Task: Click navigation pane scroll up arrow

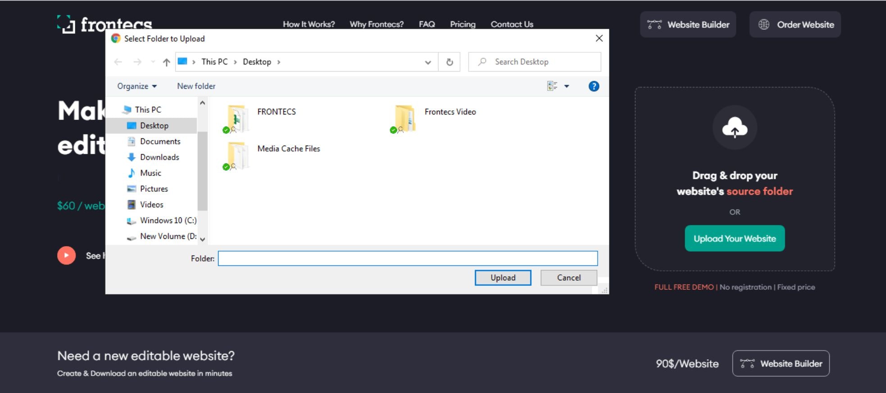Action: [x=202, y=103]
